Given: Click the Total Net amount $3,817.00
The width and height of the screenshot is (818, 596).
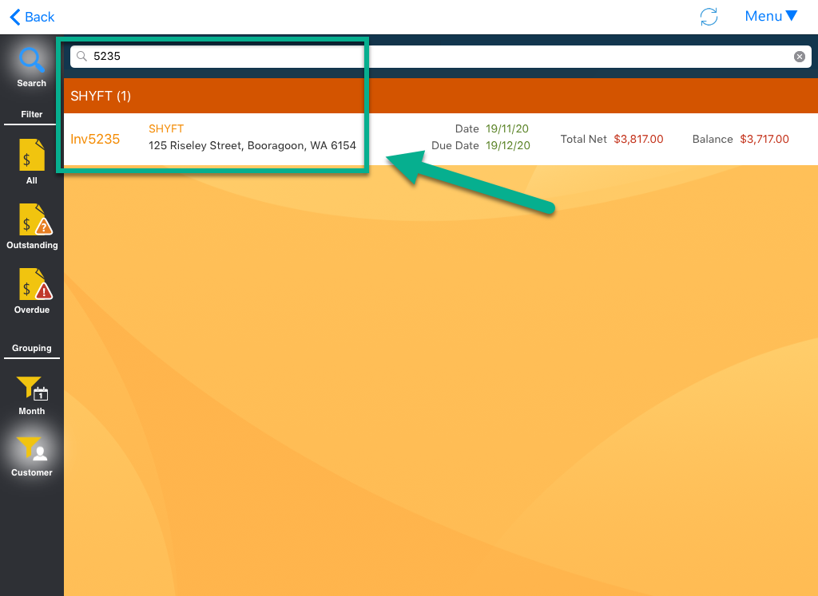Looking at the screenshot, I should pos(638,139).
